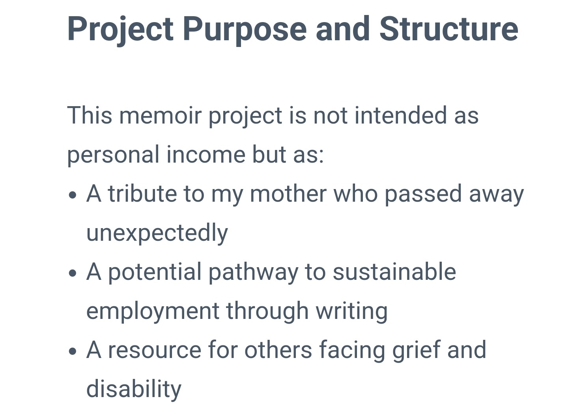
Task: Click the word "pathway" in the second bullet
Action: (x=253, y=272)
